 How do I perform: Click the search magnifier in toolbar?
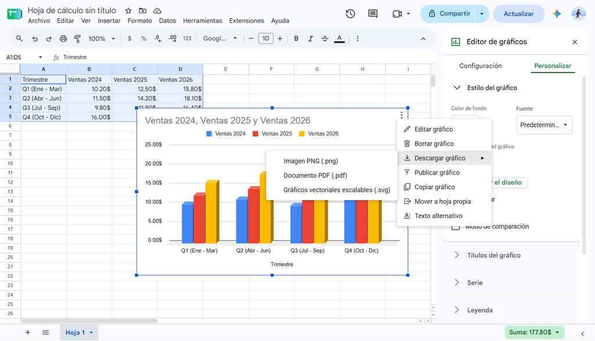[x=19, y=38]
